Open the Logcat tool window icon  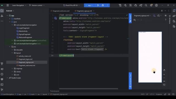2,69
